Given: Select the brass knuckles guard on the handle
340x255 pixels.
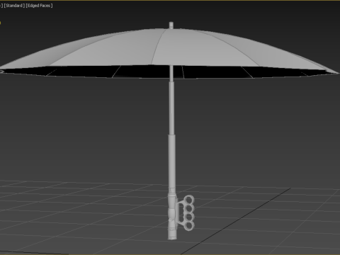Looking at the screenshot, I should point(186,212).
